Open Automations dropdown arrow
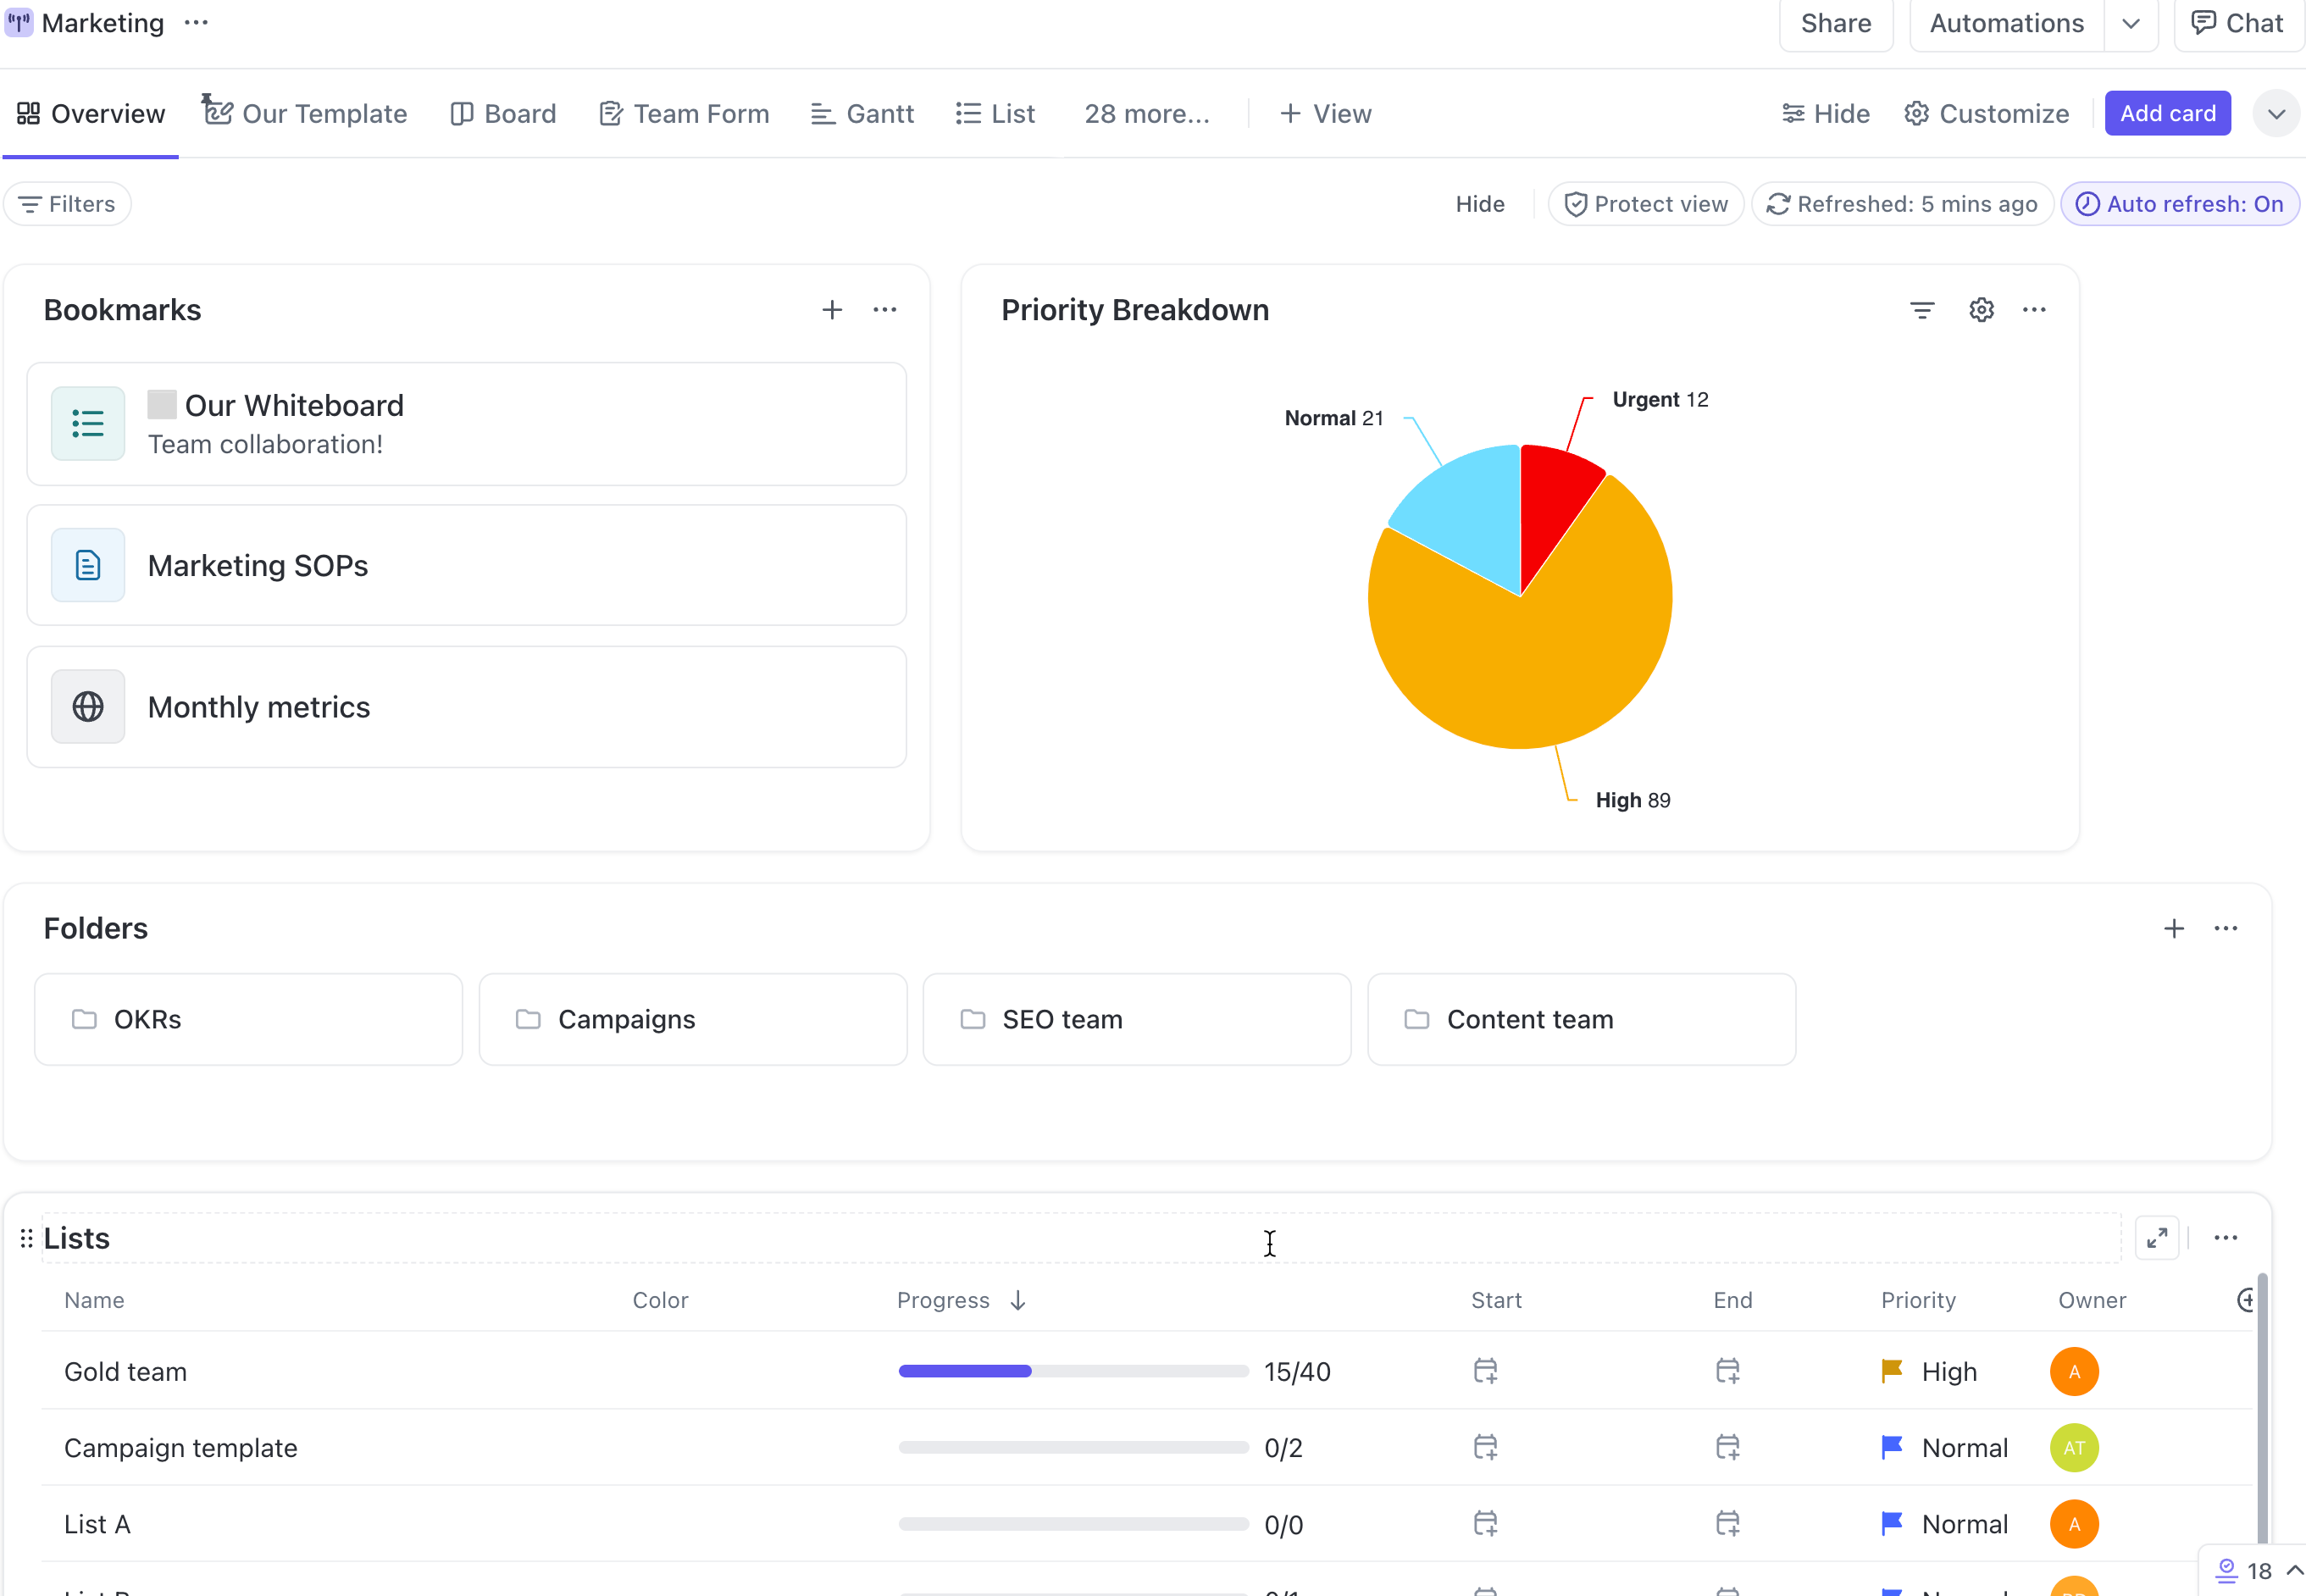Screen dimensions: 2306x1596 (x=2131, y=23)
